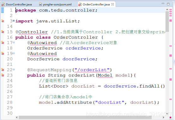Click the comment on line 24
This screenshot has width=175, height=120.
pyautogui.click(x=58, y=81)
